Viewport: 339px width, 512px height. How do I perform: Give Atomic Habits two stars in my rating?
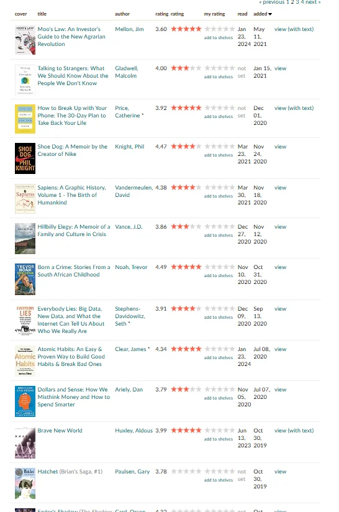pyautogui.click(x=214, y=349)
